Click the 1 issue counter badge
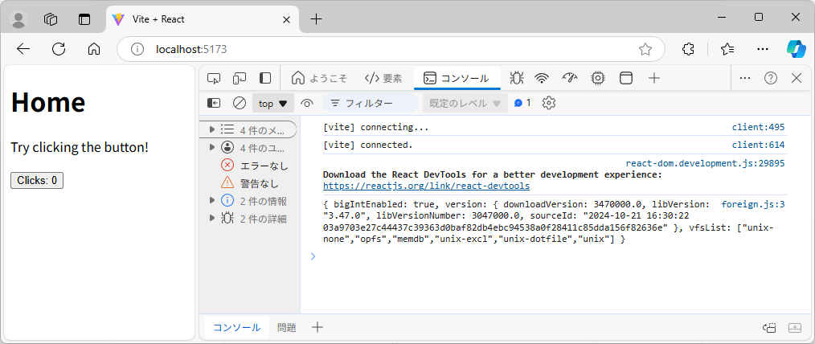 (x=522, y=103)
